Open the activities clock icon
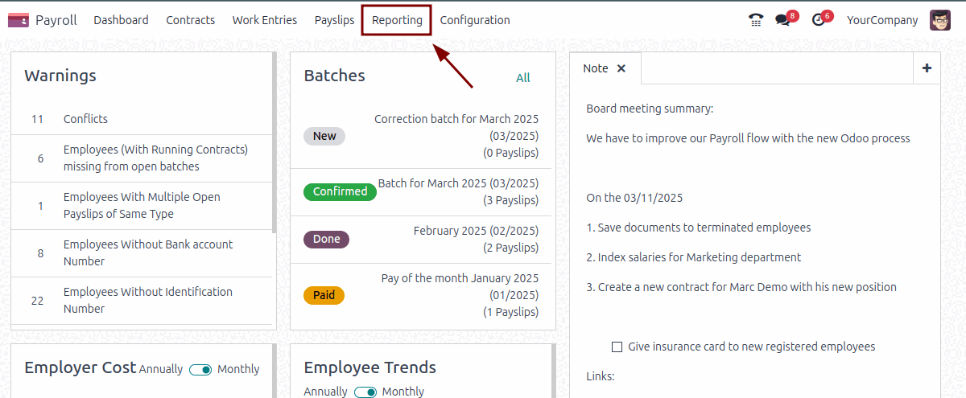The height and width of the screenshot is (398, 966). (819, 20)
